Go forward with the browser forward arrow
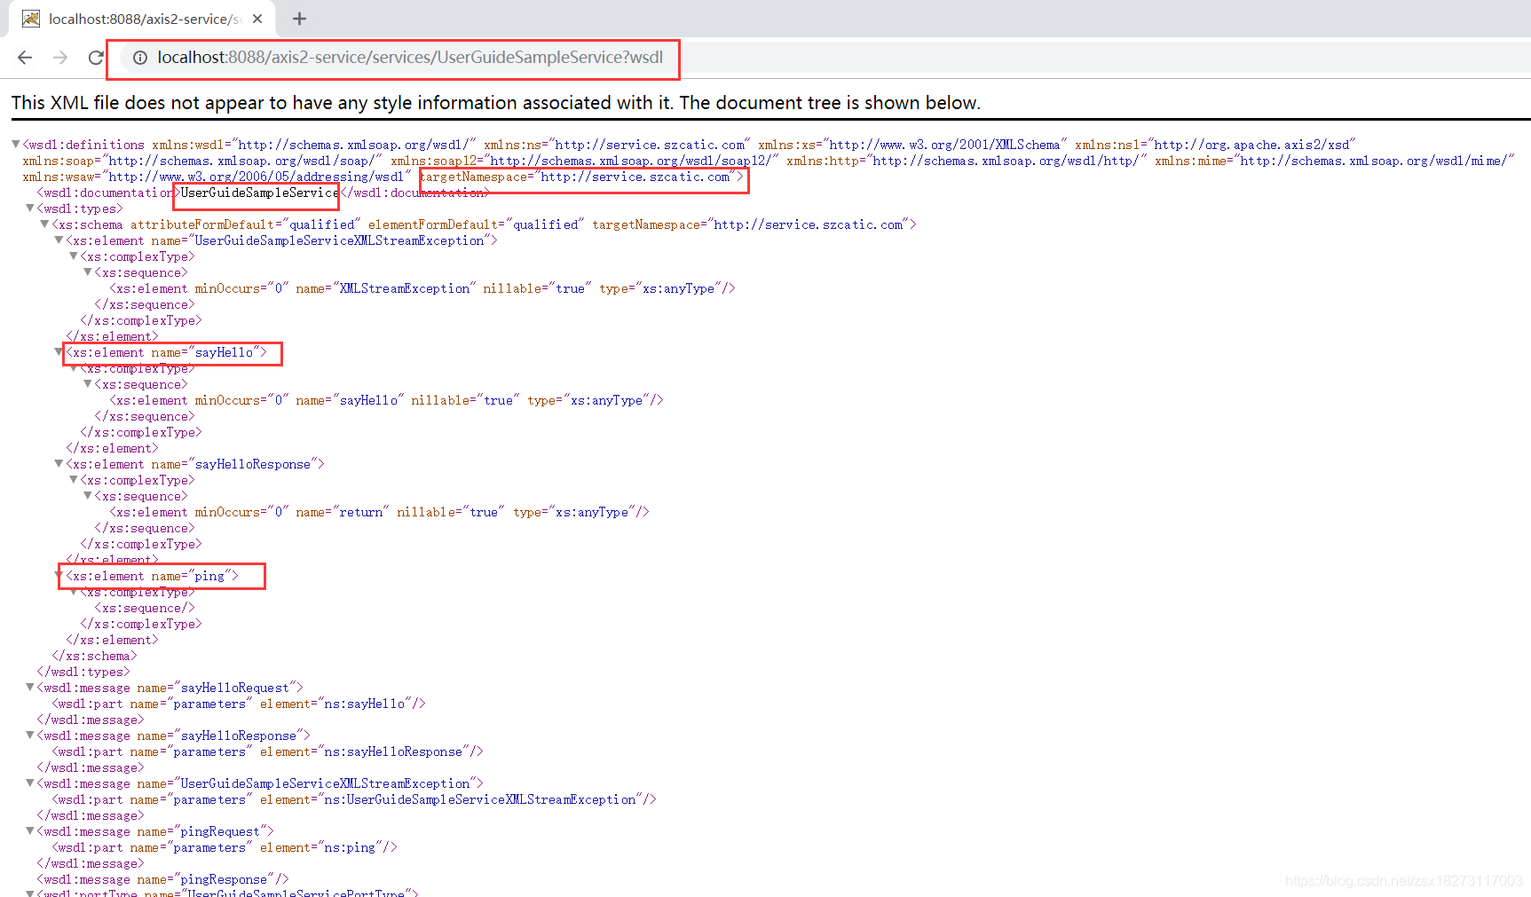This screenshot has width=1531, height=897. [60, 58]
